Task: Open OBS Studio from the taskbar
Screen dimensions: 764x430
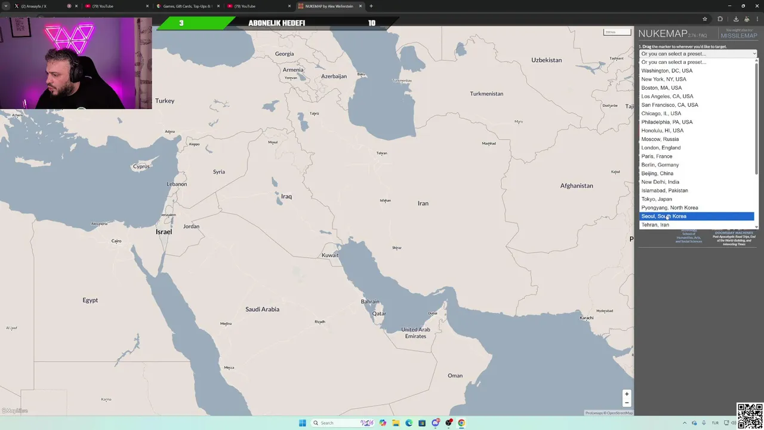Action: click(x=449, y=423)
